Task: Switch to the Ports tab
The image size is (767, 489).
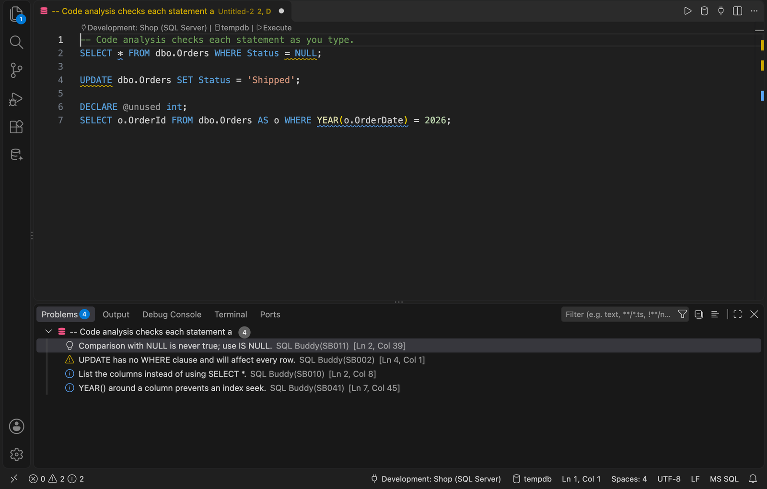Action: (x=270, y=314)
